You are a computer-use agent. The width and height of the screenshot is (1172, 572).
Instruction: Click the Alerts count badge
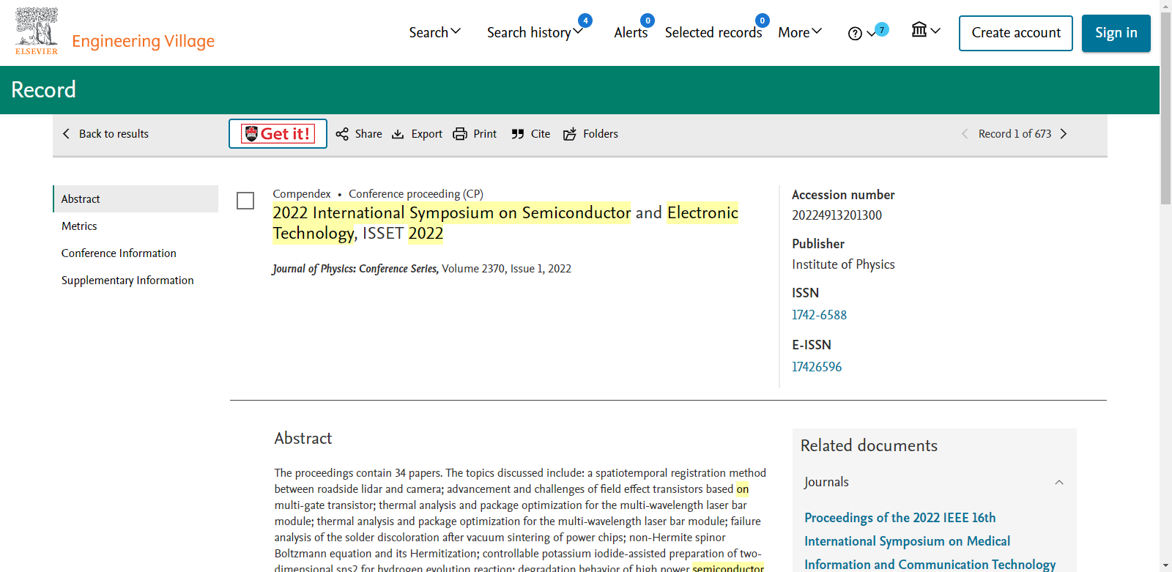coord(648,21)
